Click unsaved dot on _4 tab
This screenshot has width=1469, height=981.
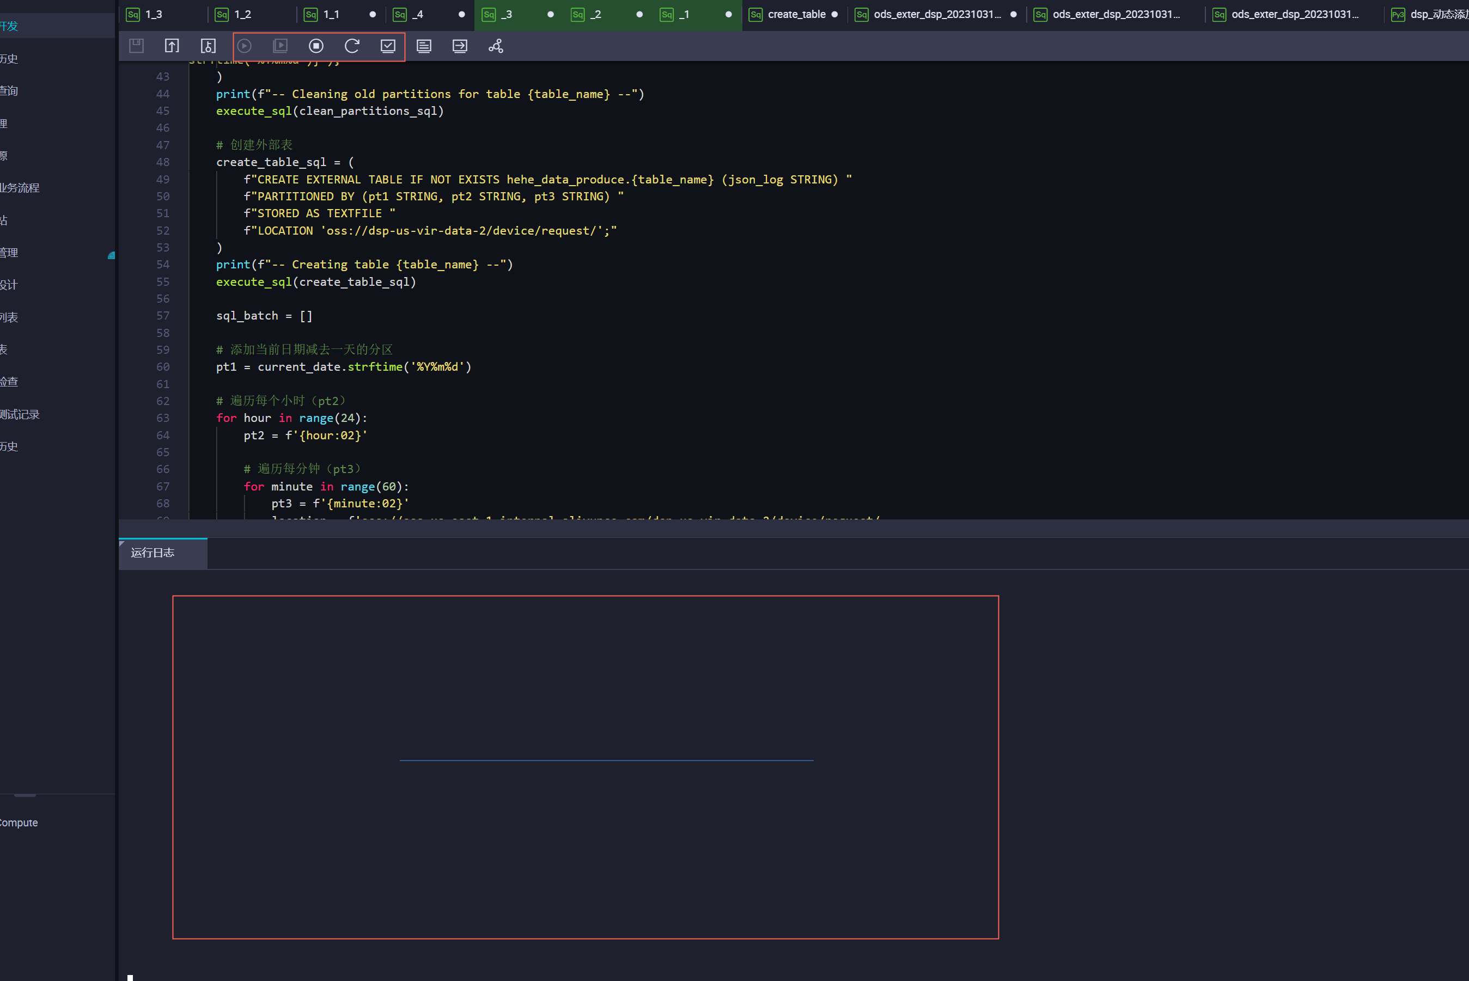pyautogui.click(x=462, y=14)
